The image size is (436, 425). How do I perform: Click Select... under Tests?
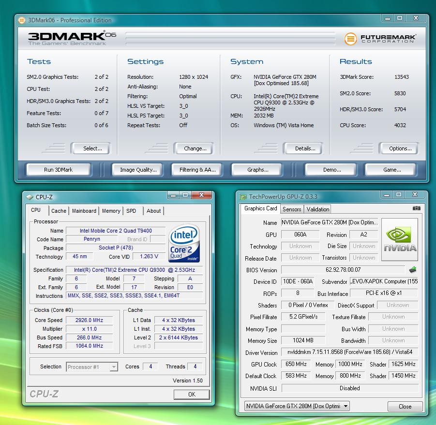(91, 148)
